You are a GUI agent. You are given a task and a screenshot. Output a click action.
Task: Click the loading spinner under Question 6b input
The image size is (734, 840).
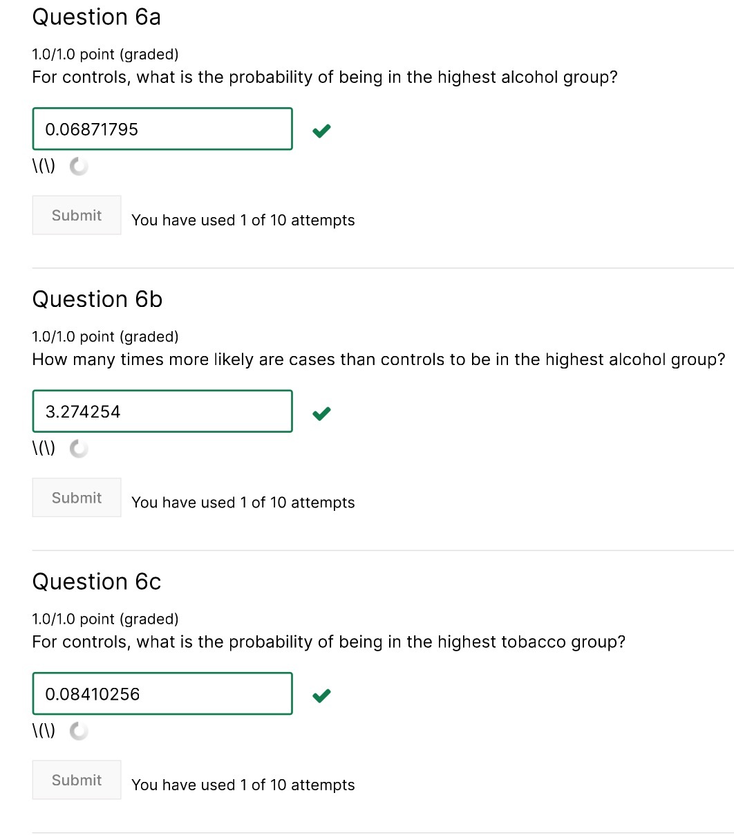tap(78, 448)
